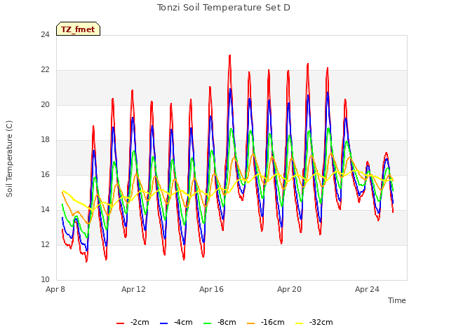Select the -32cm legend label
Viewport: 449px width, 336px height.
pyautogui.click(x=321, y=322)
